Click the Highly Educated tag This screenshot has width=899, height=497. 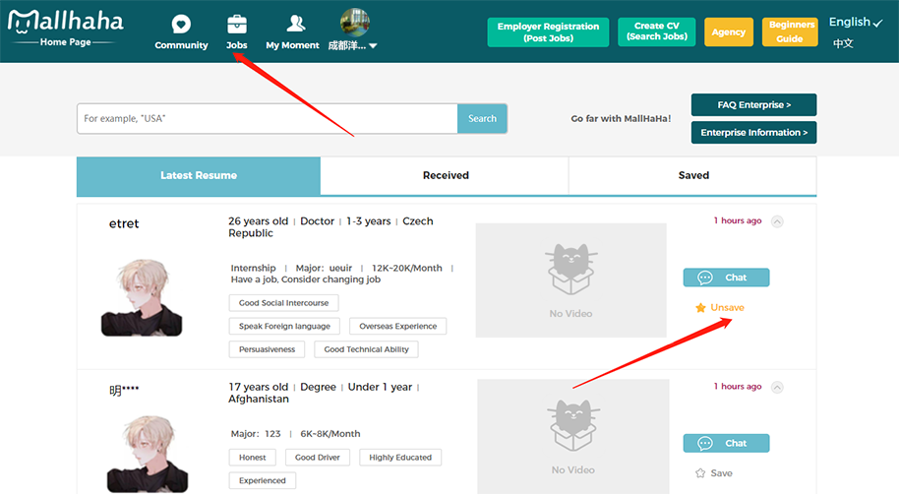click(x=400, y=458)
